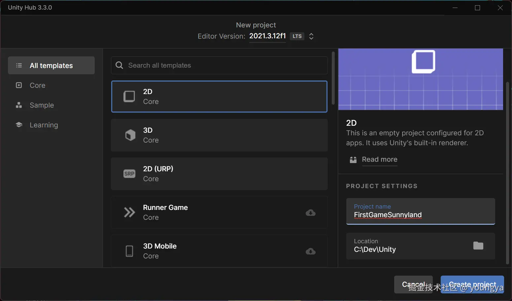Click the search magnifier icon
The height and width of the screenshot is (301, 512).
(x=119, y=65)
